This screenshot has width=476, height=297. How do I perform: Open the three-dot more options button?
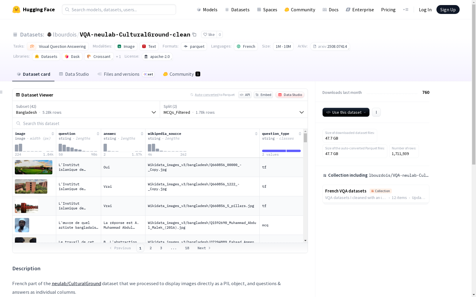click(x=376, y=112)
